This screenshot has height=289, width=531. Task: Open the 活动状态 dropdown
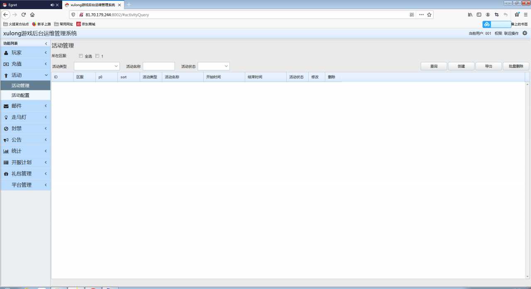[x=214, y=66]
